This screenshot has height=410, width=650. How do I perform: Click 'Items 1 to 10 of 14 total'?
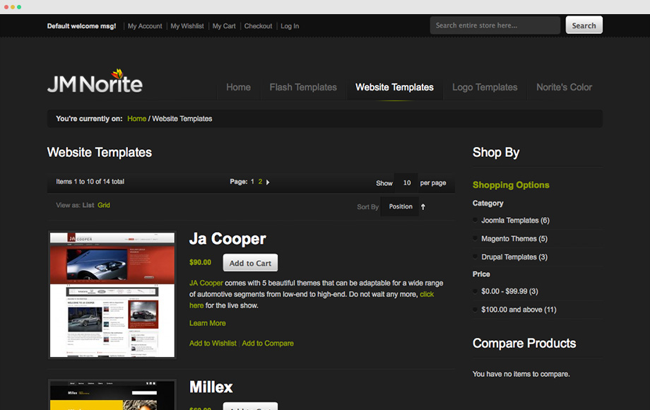(x=90, y=182)
